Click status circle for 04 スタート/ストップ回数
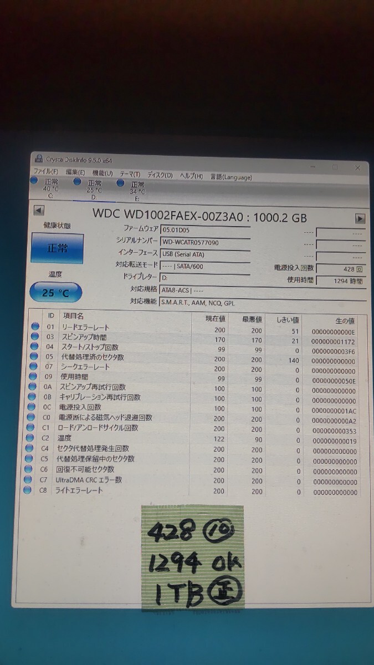This screenshot has width=374, height=665. pos(35,346)
